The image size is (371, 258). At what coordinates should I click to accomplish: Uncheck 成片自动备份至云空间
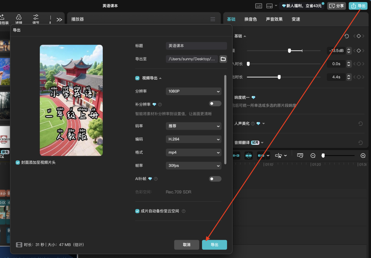pos(137,211)
